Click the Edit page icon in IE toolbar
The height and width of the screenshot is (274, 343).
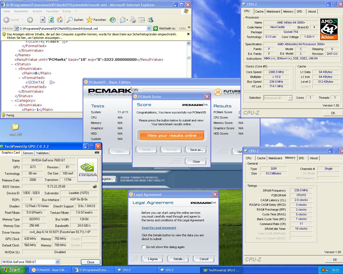pos(142,20)
